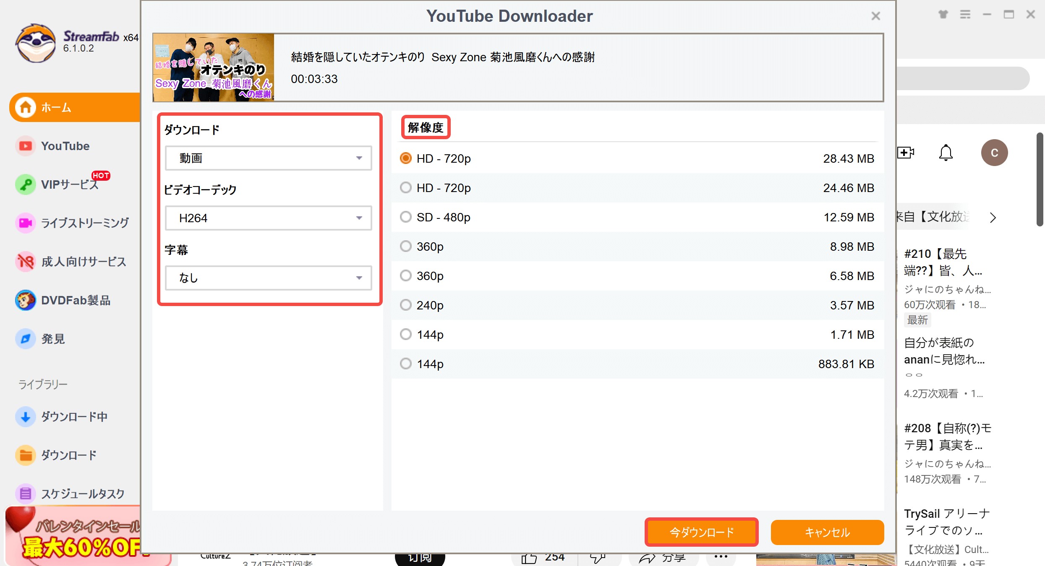Select the 240p resolution
The height and width of the screenshot is (566, 1045).
pos(637,305)
